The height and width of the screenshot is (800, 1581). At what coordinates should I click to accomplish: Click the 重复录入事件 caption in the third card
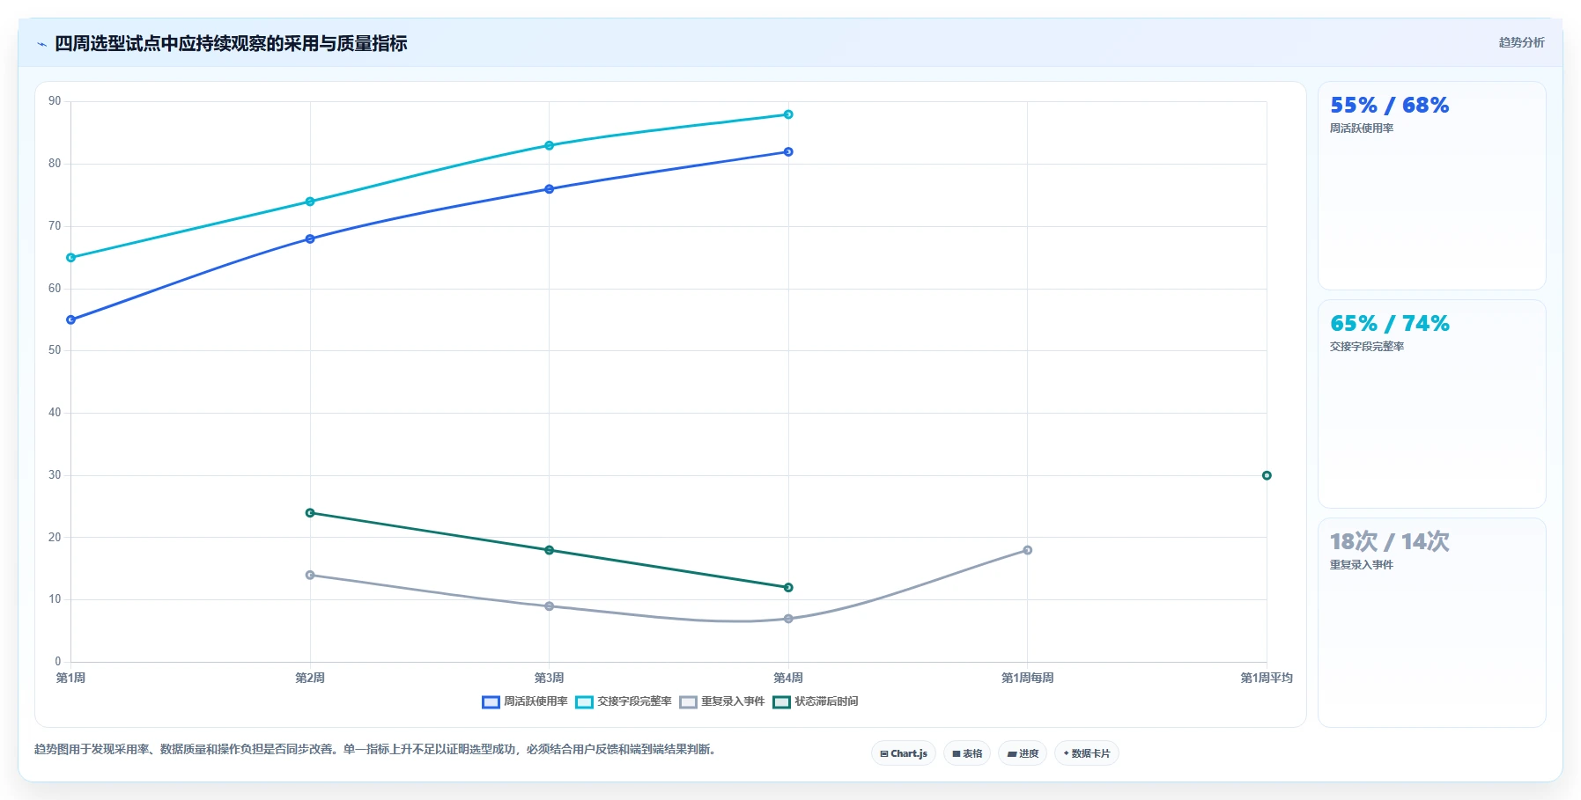tap(1362, 565)
